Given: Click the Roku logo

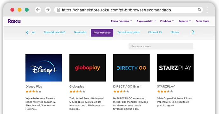Looking at the screenshot, I should pos(14,21).
